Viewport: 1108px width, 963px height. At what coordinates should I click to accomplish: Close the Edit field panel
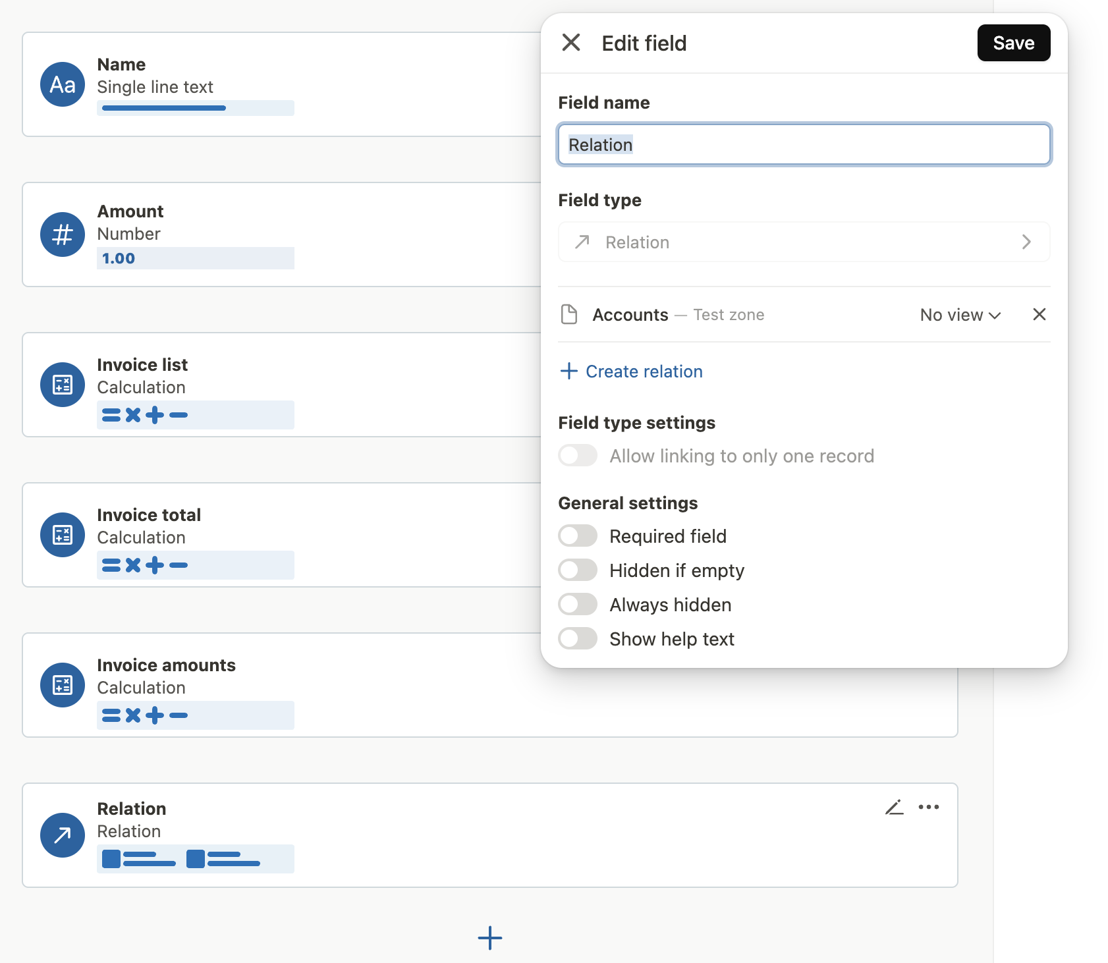coord(571,43)
